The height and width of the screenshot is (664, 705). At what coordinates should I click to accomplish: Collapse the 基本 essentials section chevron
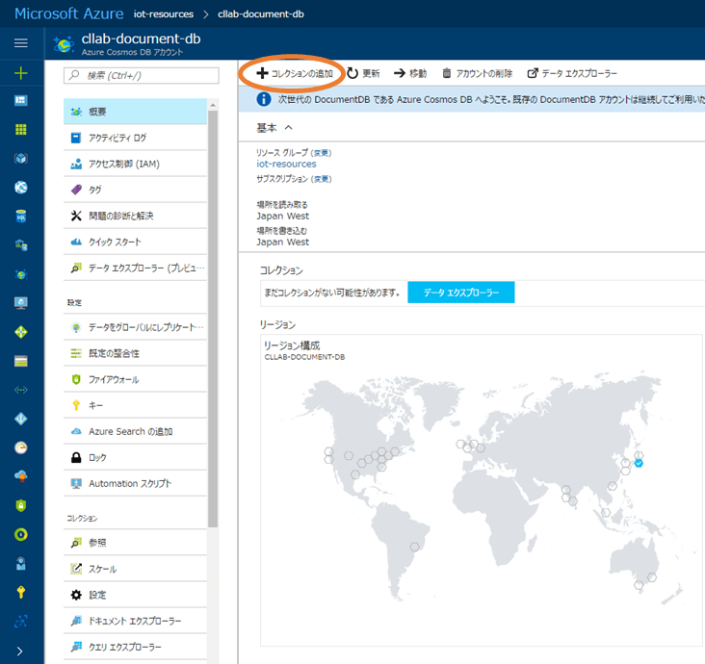click(289, 128)
